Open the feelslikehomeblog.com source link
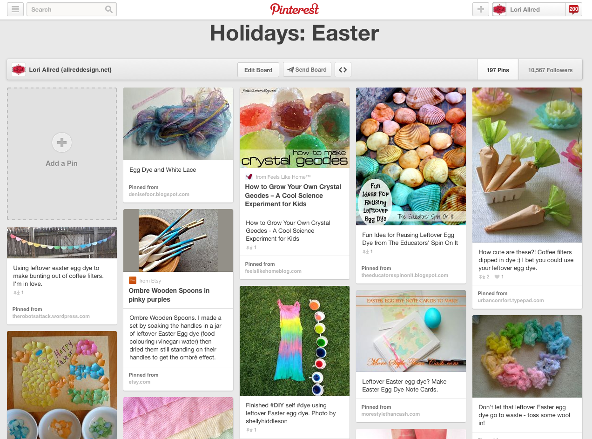The image size is (592, 439). click(274, 270)
